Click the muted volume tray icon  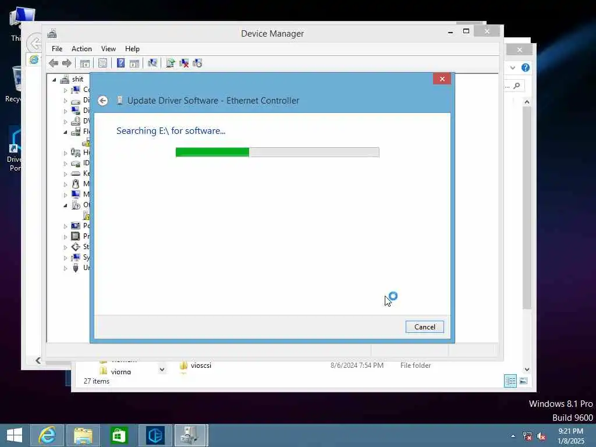click(x=541, y=436)
